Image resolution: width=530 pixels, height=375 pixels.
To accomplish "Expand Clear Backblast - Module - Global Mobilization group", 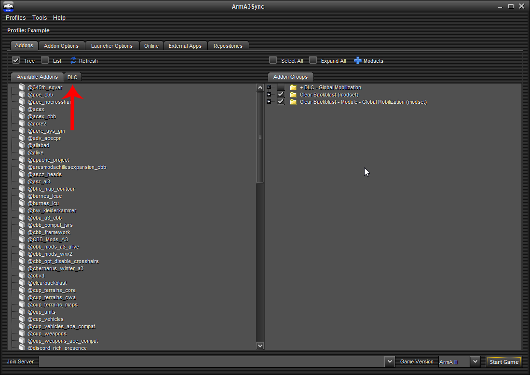I will coord(269,102).
